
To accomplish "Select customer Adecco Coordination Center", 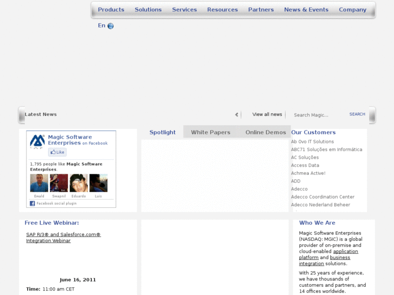I will coord(322,197).
